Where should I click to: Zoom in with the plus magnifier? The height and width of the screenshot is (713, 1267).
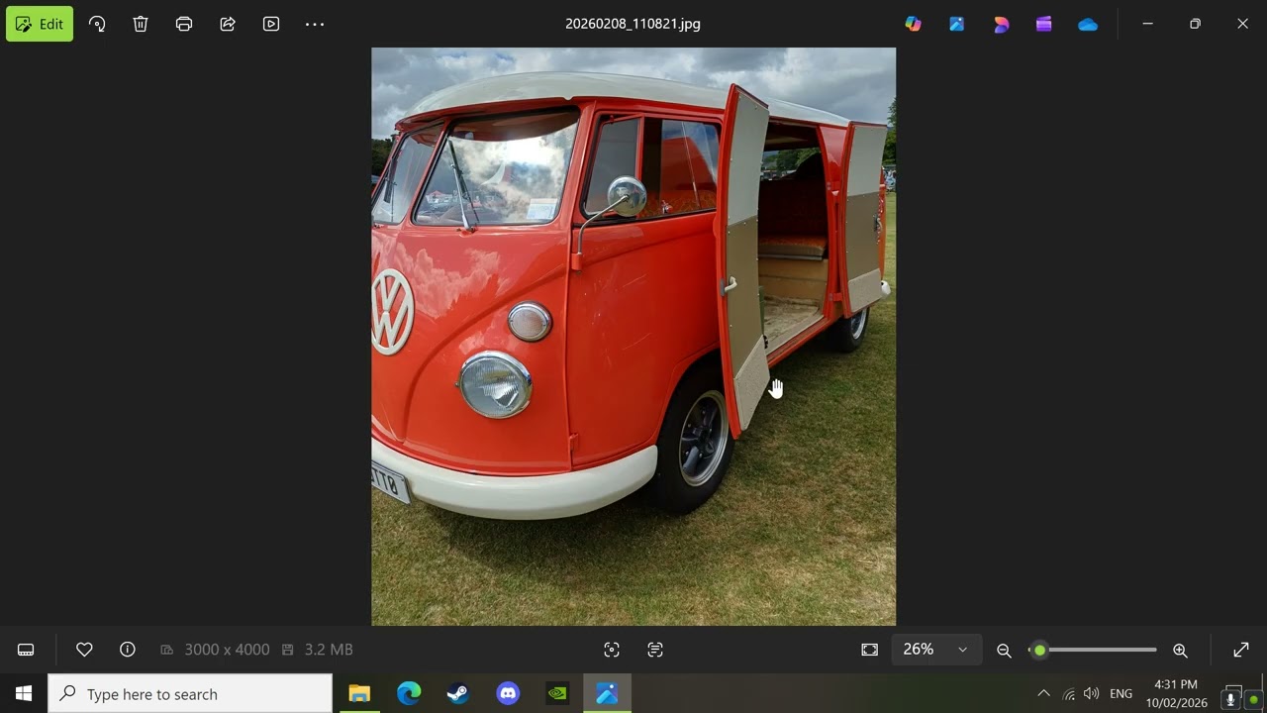pos(1180,650)
